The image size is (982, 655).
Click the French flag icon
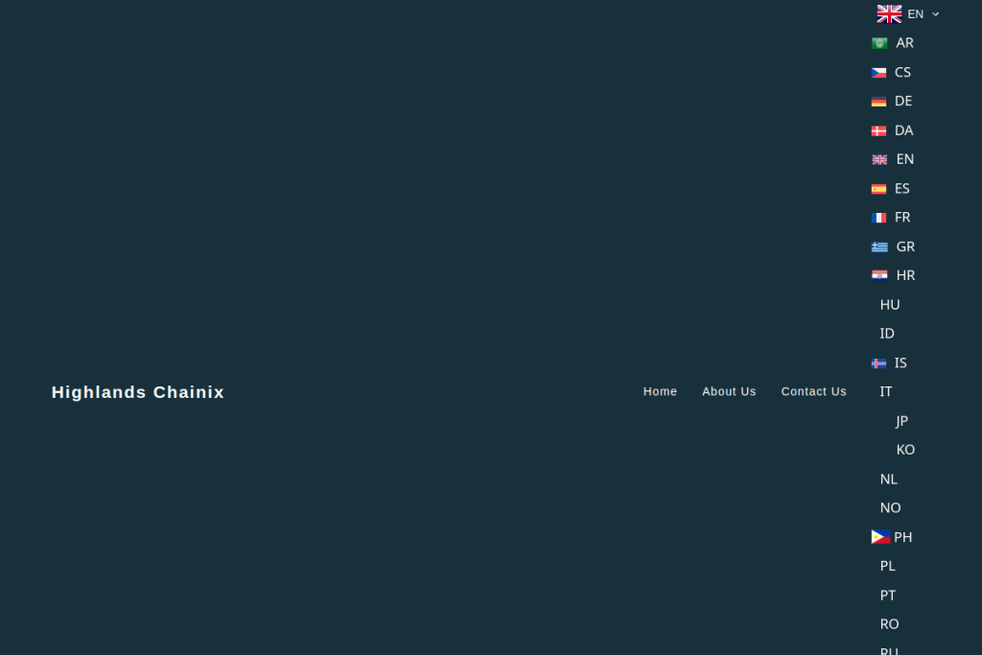coord(878,218)
